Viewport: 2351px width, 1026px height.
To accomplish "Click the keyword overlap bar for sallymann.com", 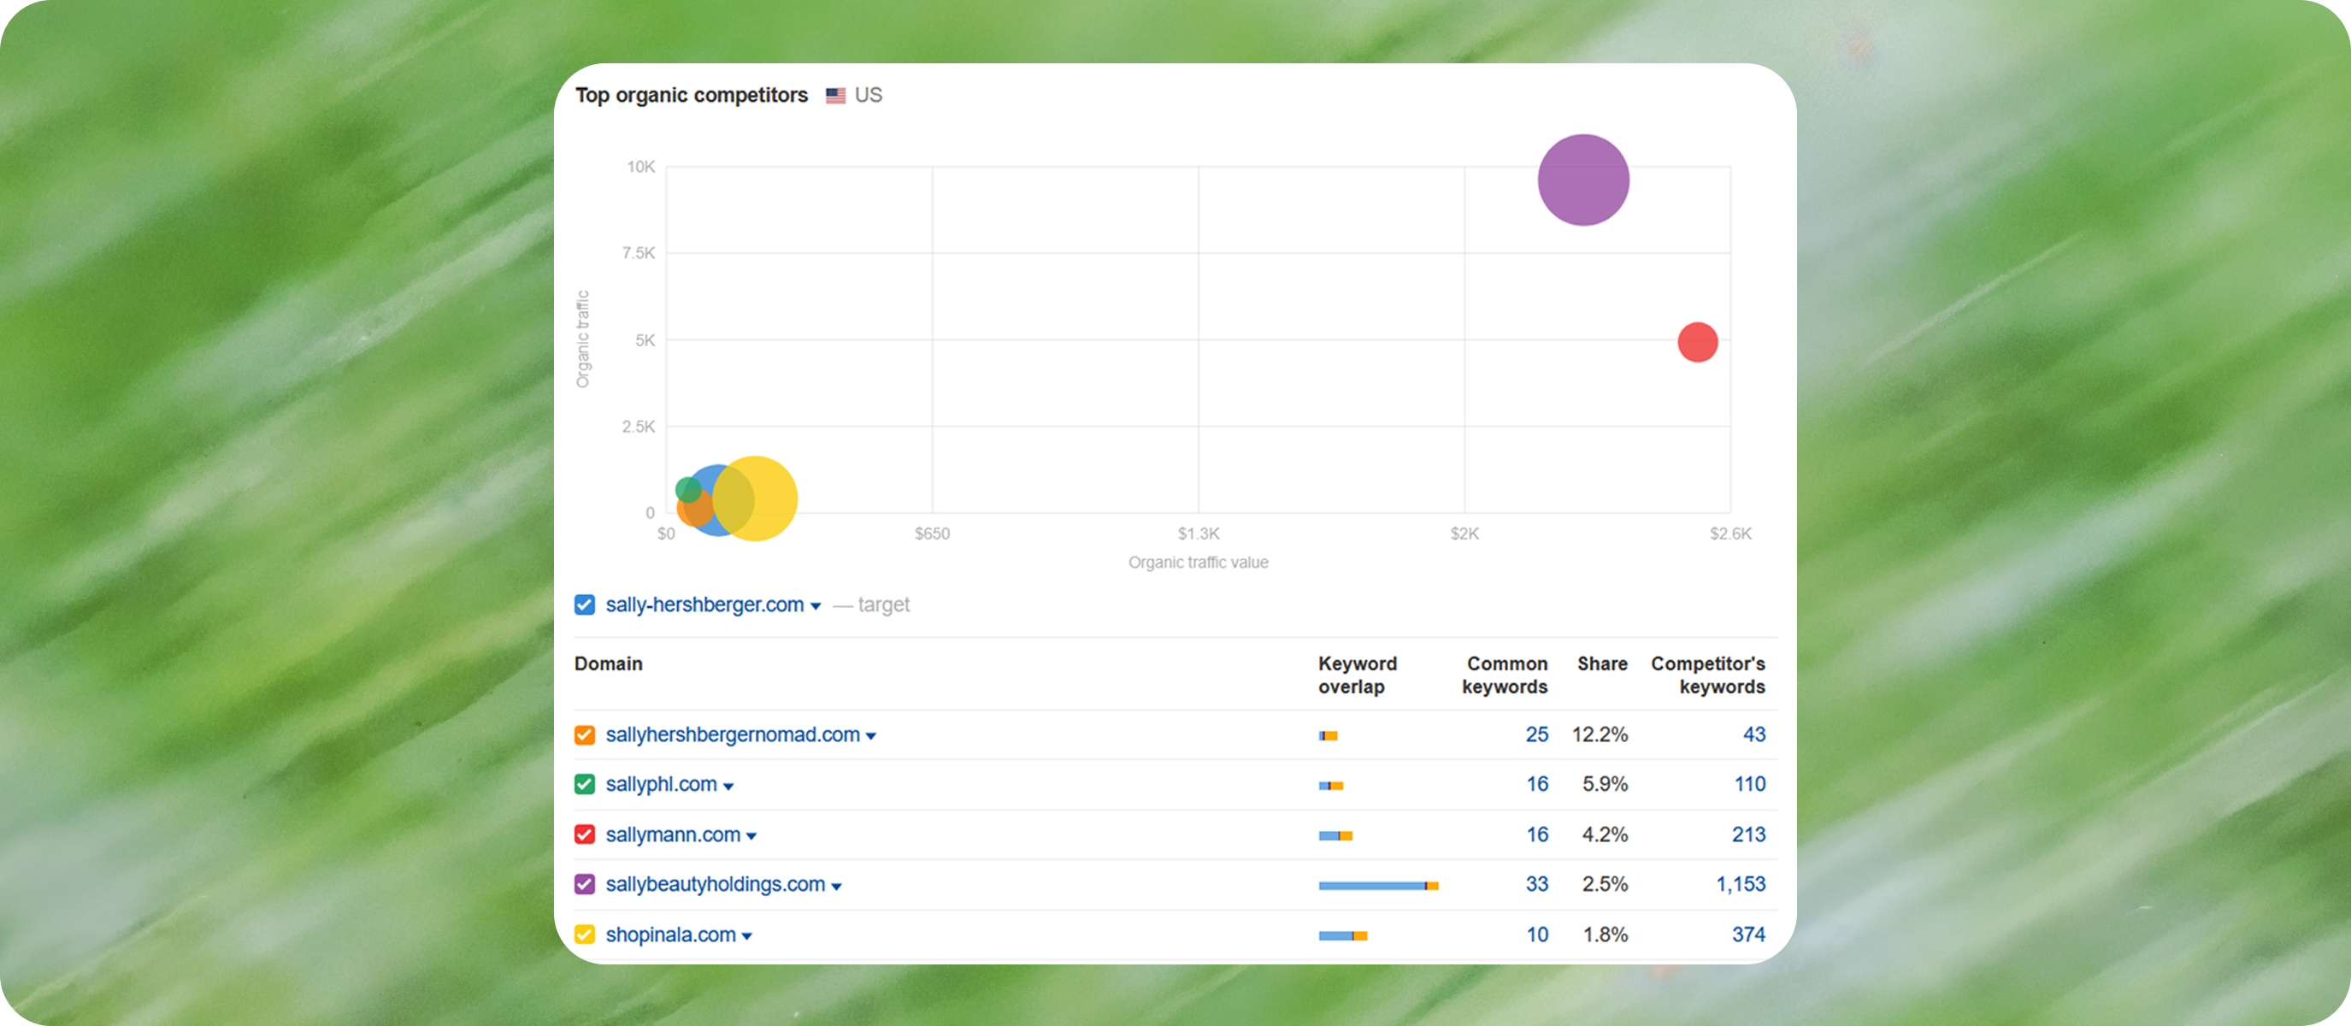I will click(x=1335, y=836).
